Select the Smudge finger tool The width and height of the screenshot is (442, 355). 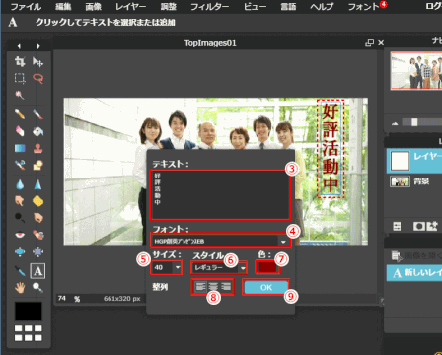20,201
